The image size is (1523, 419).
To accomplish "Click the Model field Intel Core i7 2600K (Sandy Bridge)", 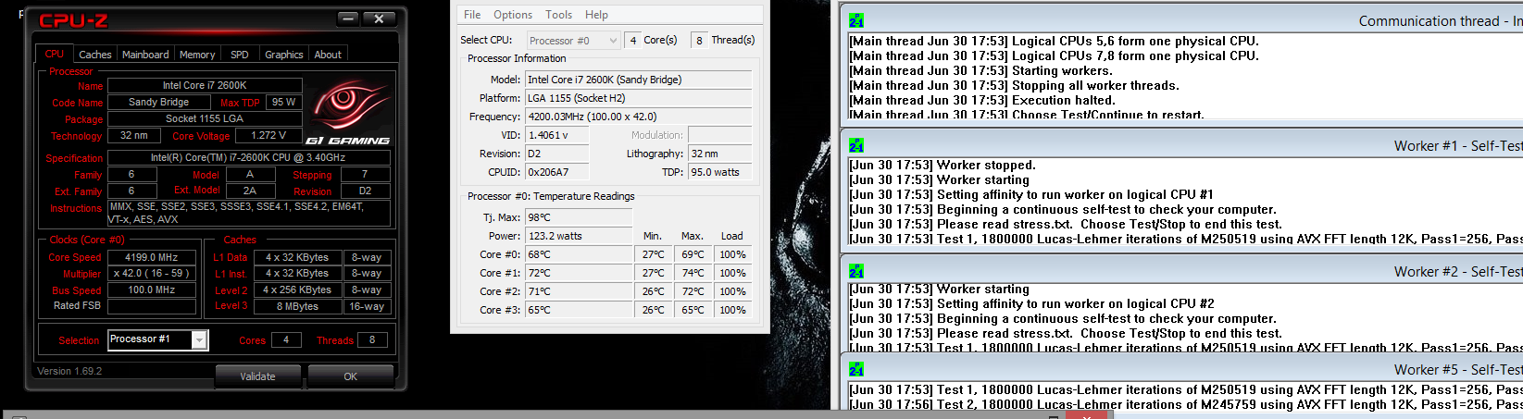I will pos(639,80).
